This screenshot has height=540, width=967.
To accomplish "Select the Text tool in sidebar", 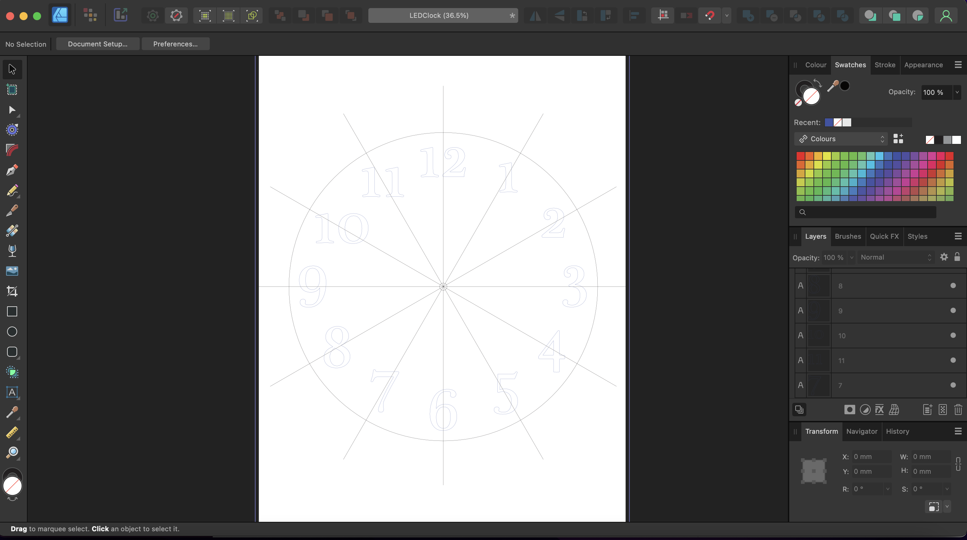I will click(12, 392).
